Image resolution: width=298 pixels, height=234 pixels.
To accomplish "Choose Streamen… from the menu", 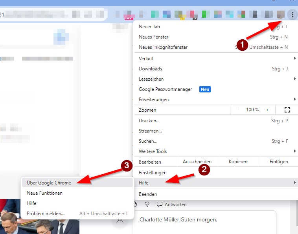I will [216, 131].
